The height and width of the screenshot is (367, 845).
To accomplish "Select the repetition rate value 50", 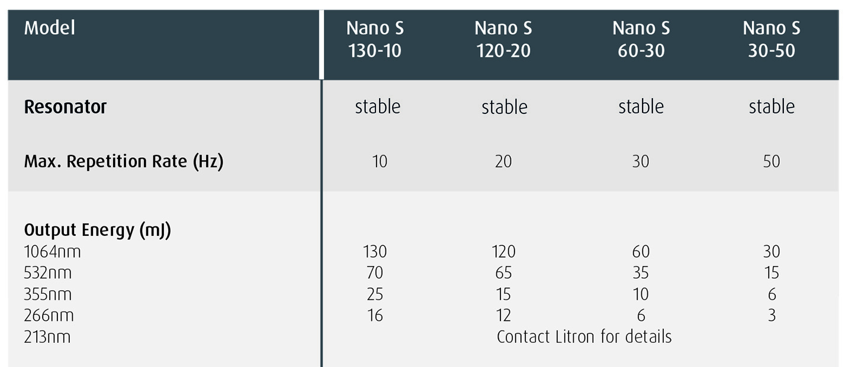I will pyautogui.click(x=772, y=161).
